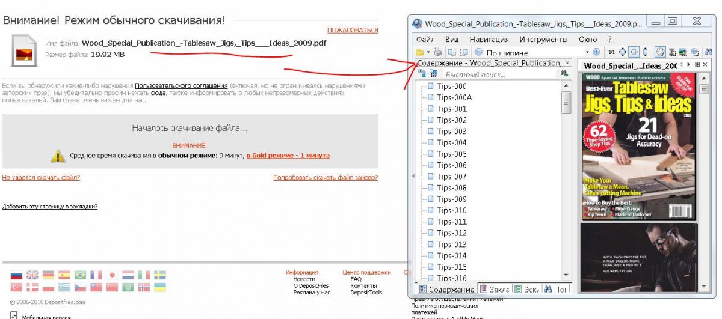Viewport: 722px width, 319px height.
Task: Click the 1:1 actual size icon
Action: click(611, 52)
